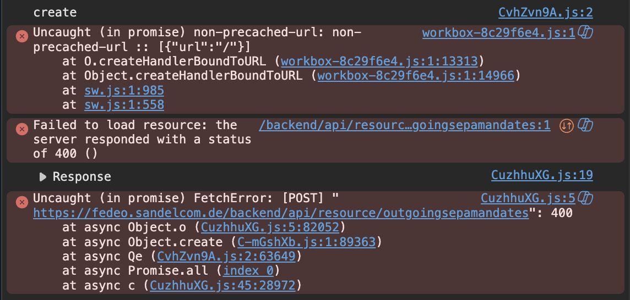Screen dimensions: 630x300
Task: Click the AI assist icon beside the outgoingsepamandates:1 link
Action: point(585,125)
